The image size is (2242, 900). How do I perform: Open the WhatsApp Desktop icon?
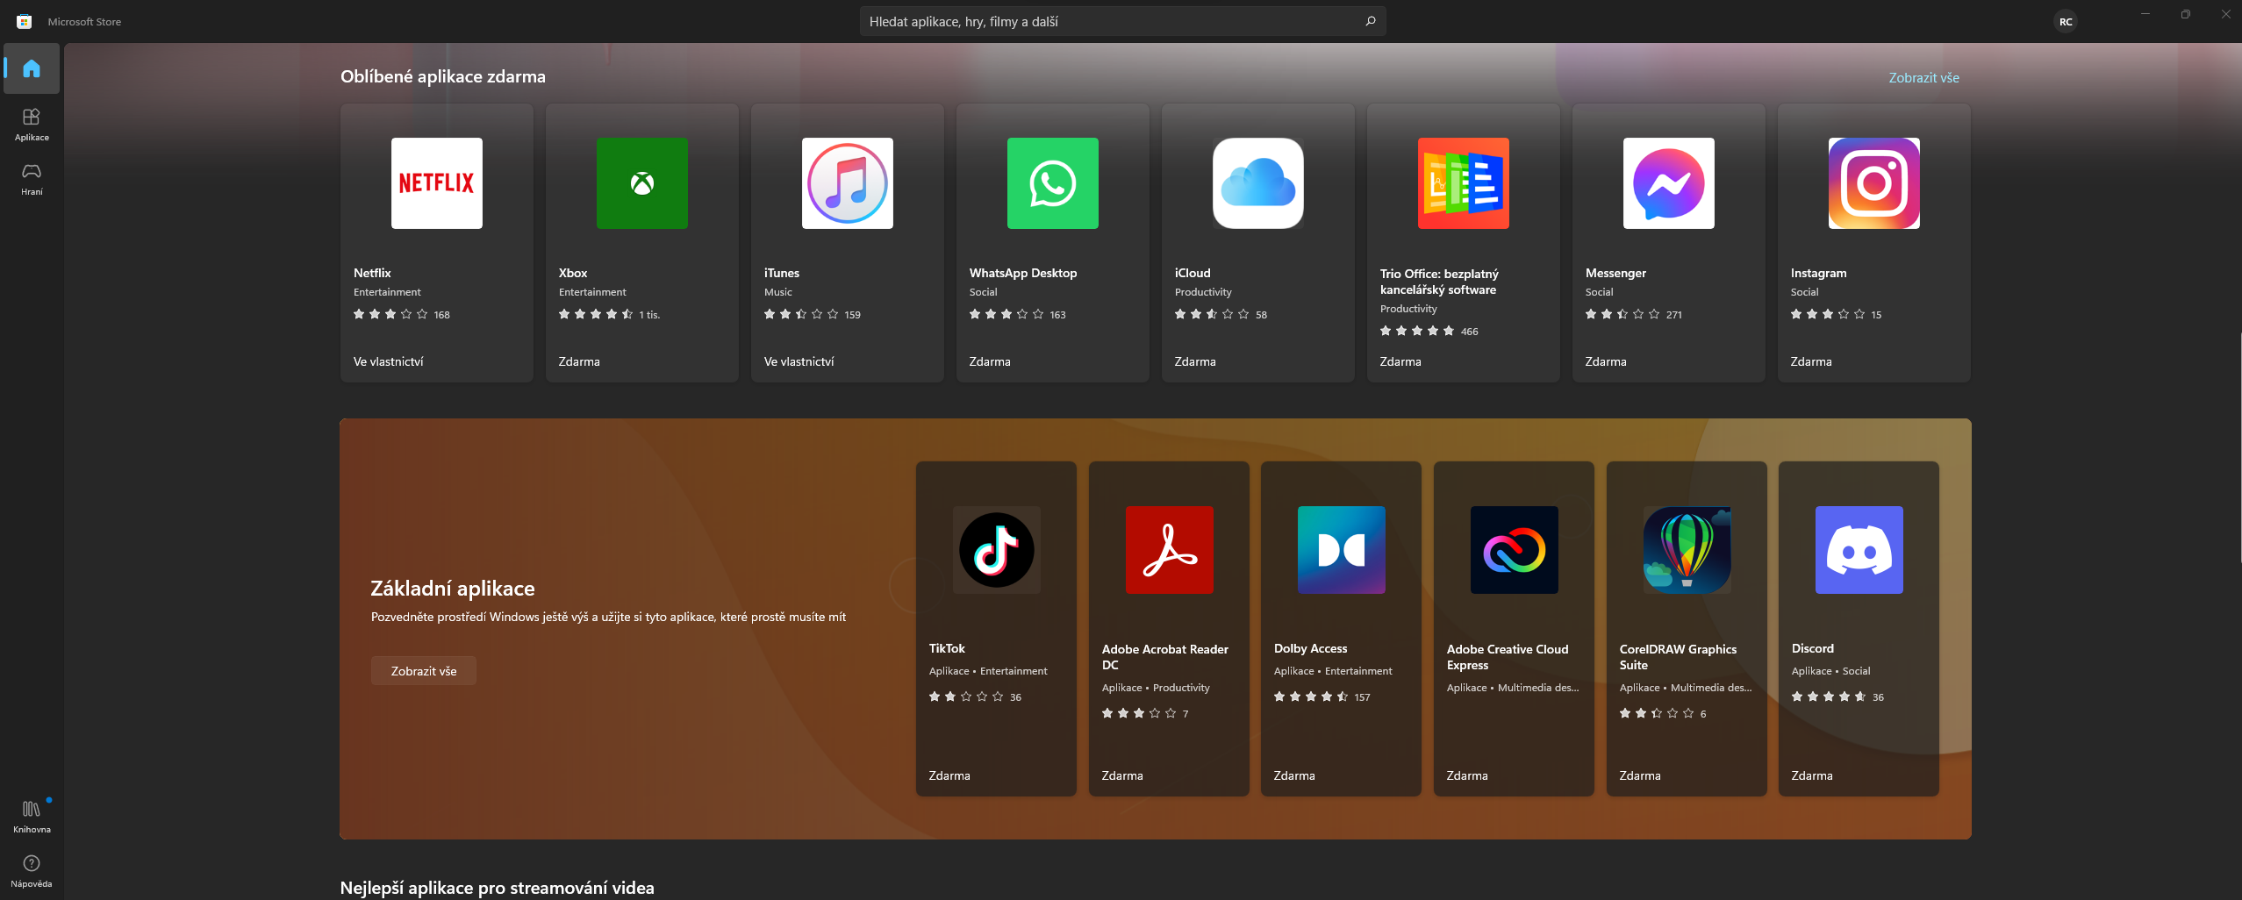coord(1052,183)
